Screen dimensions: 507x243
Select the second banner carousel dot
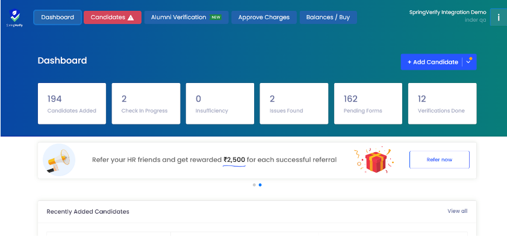pos(260,185)
